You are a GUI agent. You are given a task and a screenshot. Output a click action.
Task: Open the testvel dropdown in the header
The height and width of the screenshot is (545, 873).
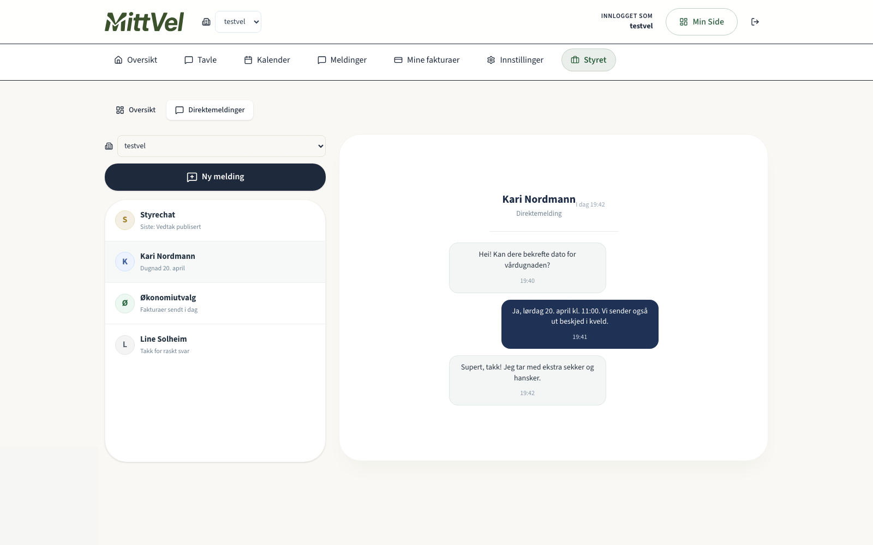(x=238, y=22)
